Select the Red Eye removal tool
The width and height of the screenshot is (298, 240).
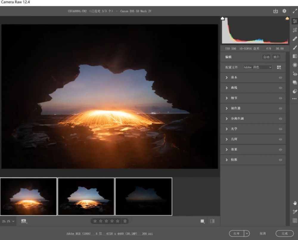pos(295,74)
